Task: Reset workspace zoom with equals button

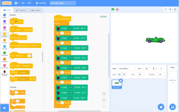Action: coord(104,106)
